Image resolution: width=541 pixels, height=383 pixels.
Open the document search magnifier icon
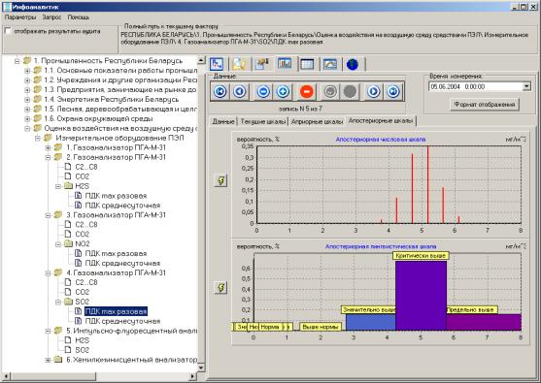point(239,64)
